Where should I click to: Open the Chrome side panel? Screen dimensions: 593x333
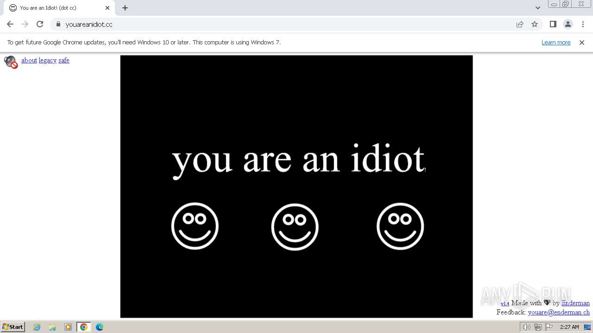click(x=553, y=24)
